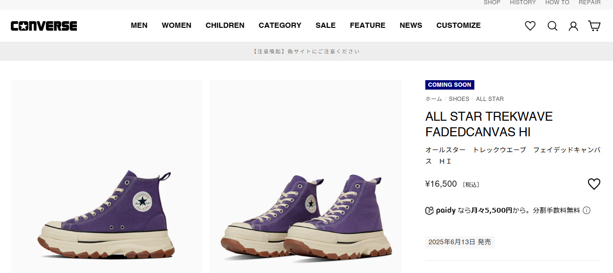Open the Paidy installment info icon
The image size is (613, 273).
pos(586,210)
